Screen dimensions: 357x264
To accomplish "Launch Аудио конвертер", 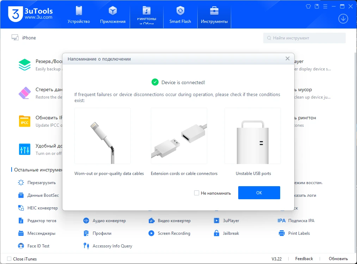I will [x=105, y=221].
